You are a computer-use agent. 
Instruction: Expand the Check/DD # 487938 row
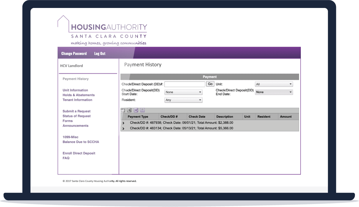(x=123, y=123)
